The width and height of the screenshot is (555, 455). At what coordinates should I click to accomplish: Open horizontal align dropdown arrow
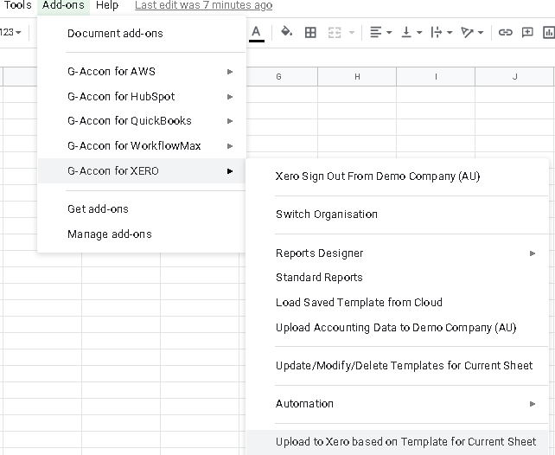click(389, 33)
